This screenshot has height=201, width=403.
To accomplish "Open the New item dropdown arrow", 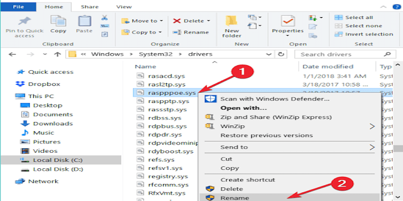I will (x=259, y=18).
